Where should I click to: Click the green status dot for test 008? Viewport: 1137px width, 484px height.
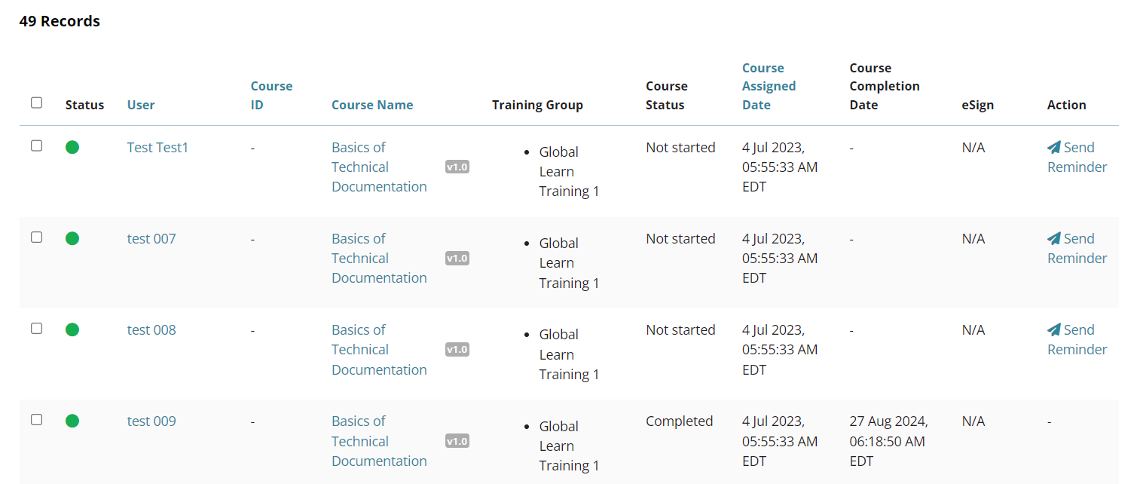tap(72, 329)
